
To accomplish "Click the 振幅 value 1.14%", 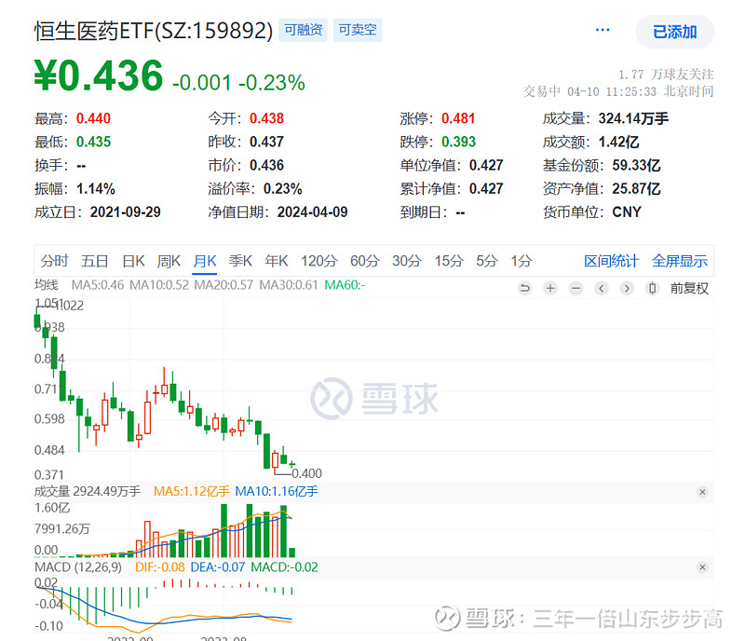I will [96, 189].
